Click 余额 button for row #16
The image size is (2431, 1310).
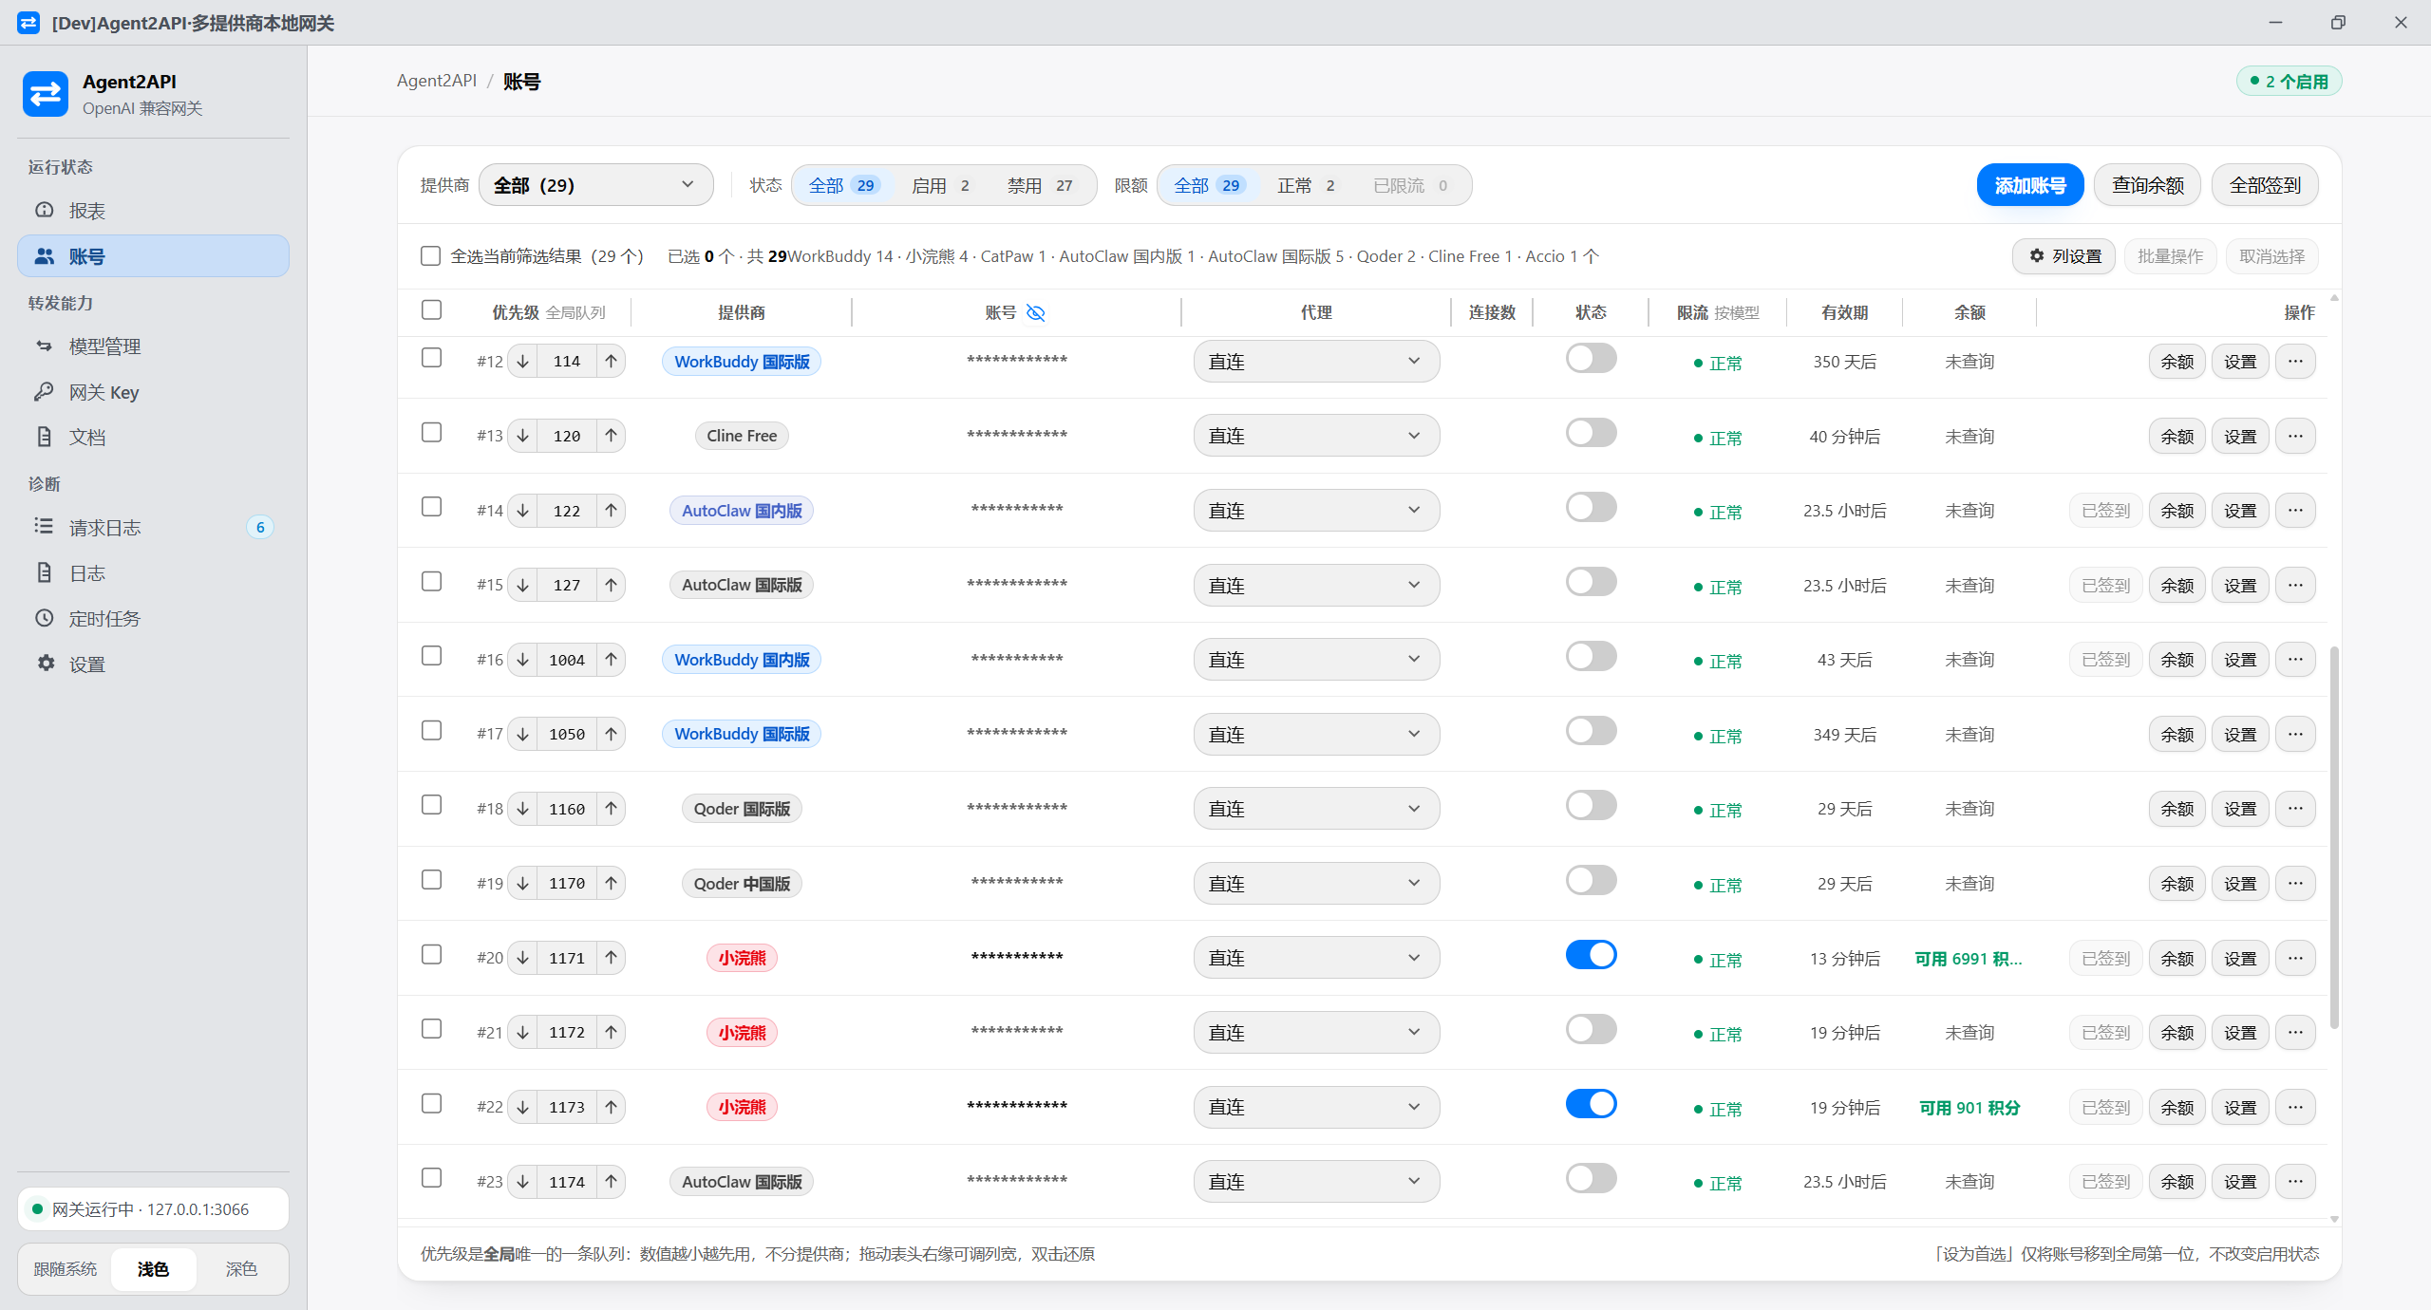(x=2177, y=660)
